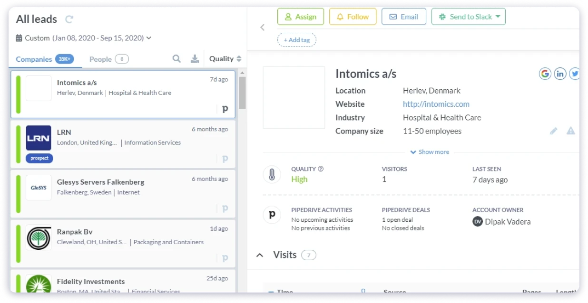
Task: Go back with the left chevron
Action: 262,27
